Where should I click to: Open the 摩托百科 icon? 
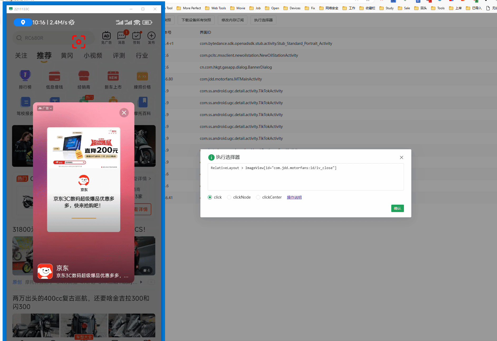[x=143, y=106]
